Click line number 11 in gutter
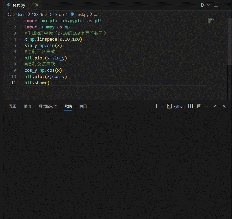Image resolution: width=232 pixels, height=219 pixels. (x=14, y=83)
